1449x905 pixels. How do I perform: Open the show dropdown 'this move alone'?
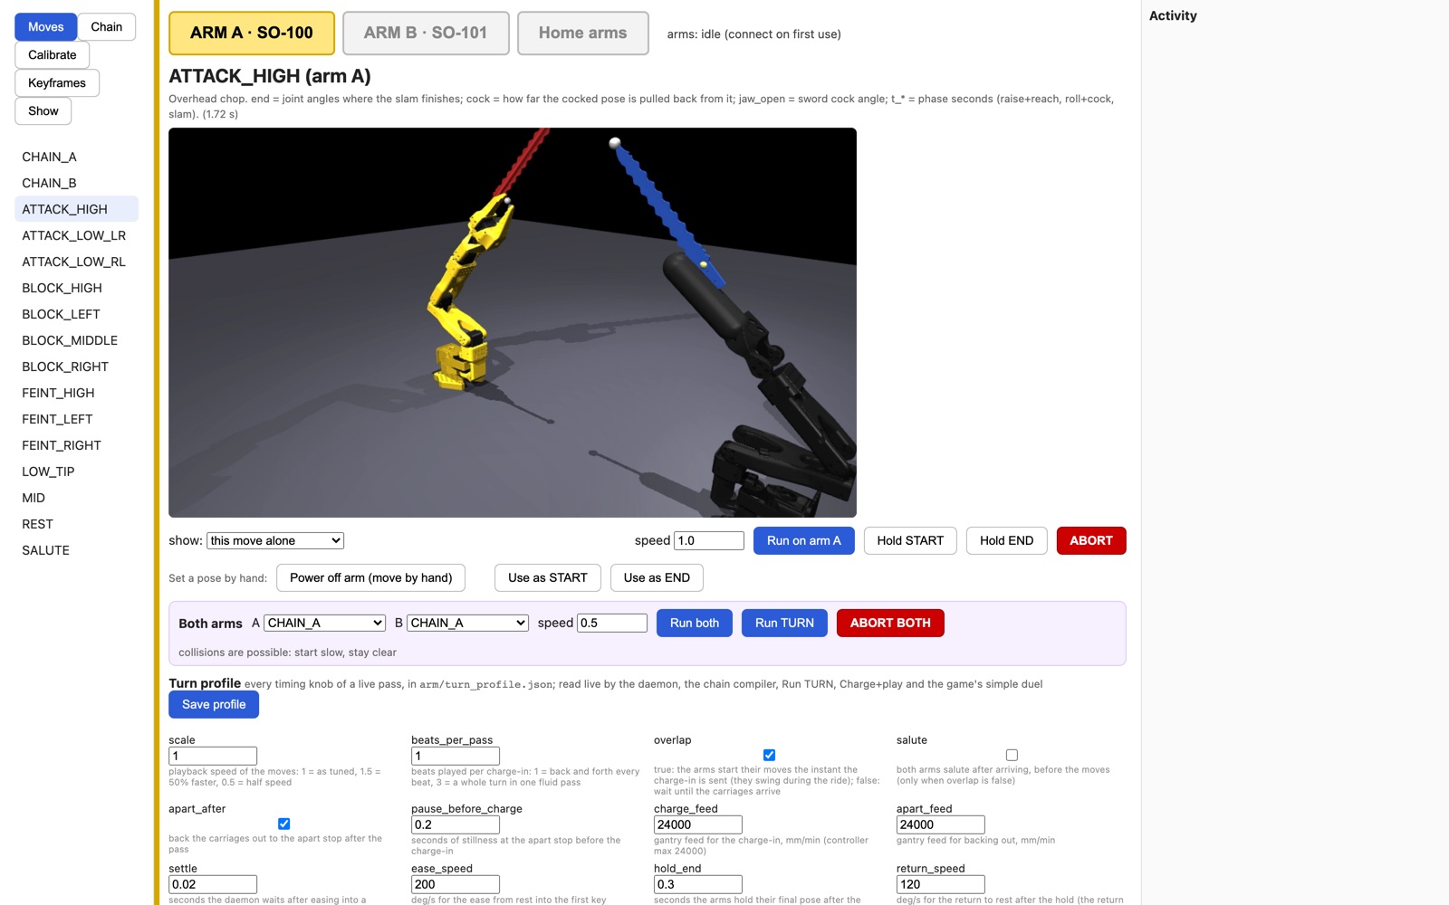pos(275,540)
